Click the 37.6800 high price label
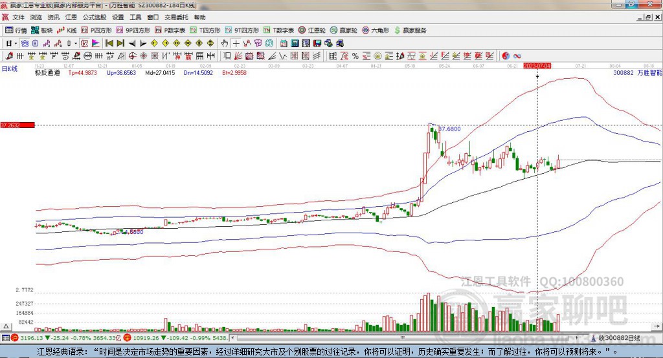 449,129
